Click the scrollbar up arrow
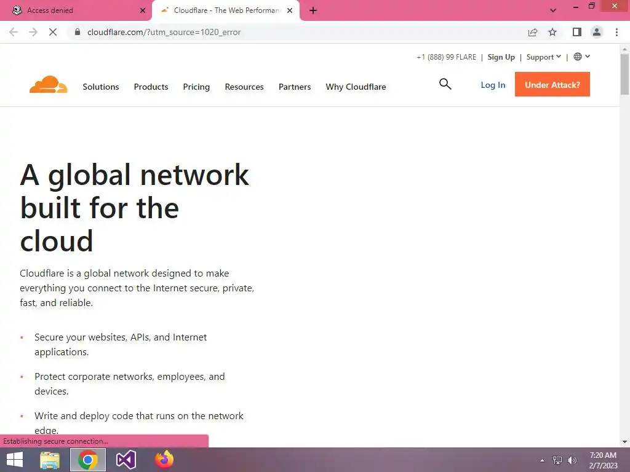Image resolution: width=630 pixels, height=472 pixels. click(624, 49)
